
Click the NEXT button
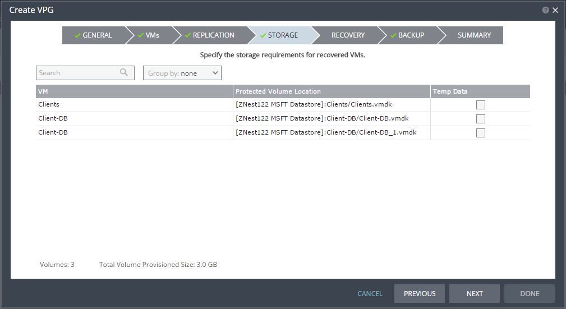point(475,293)
